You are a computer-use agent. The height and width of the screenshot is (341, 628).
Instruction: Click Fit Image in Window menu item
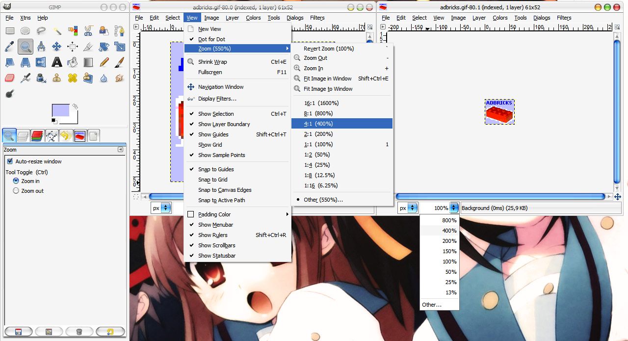click(x=342, y=79)
